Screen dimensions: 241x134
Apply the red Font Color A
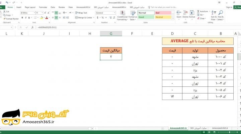pos(47,18)
